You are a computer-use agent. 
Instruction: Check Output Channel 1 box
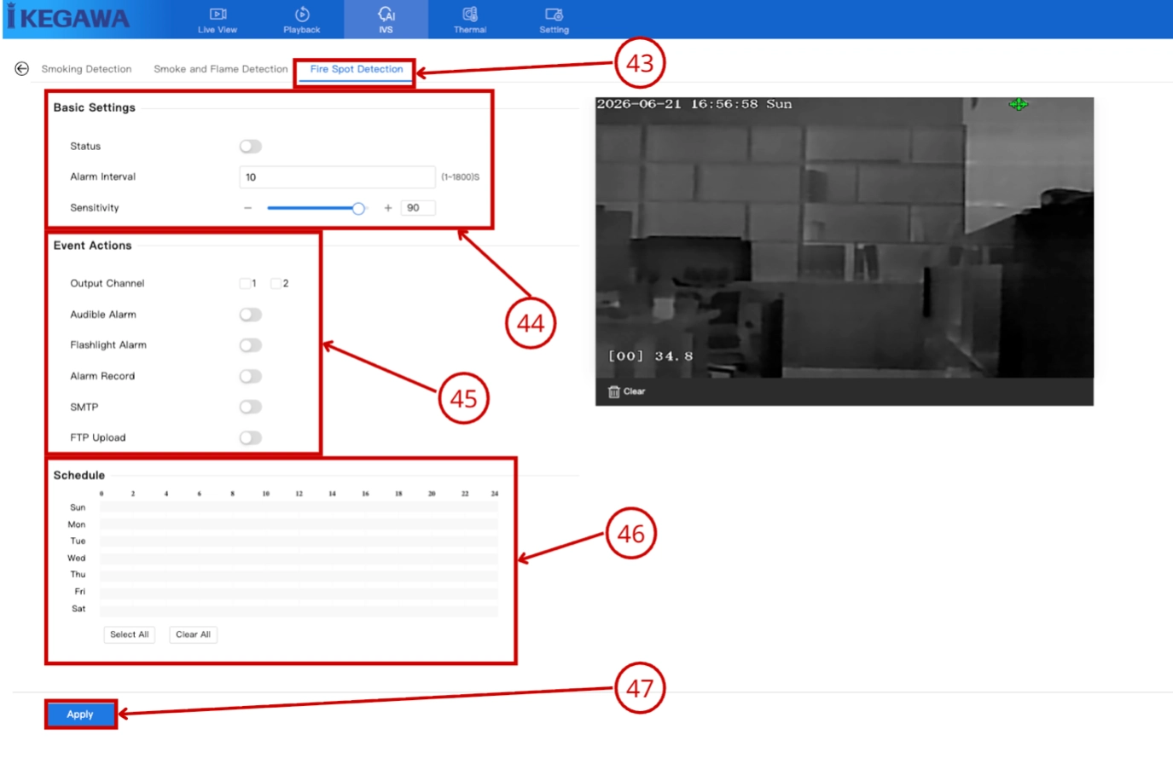245,283
